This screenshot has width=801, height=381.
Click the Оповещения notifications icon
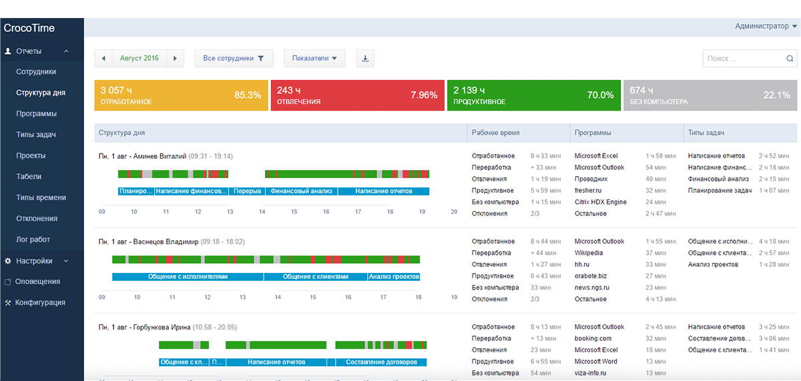click(x=8, y=282)
